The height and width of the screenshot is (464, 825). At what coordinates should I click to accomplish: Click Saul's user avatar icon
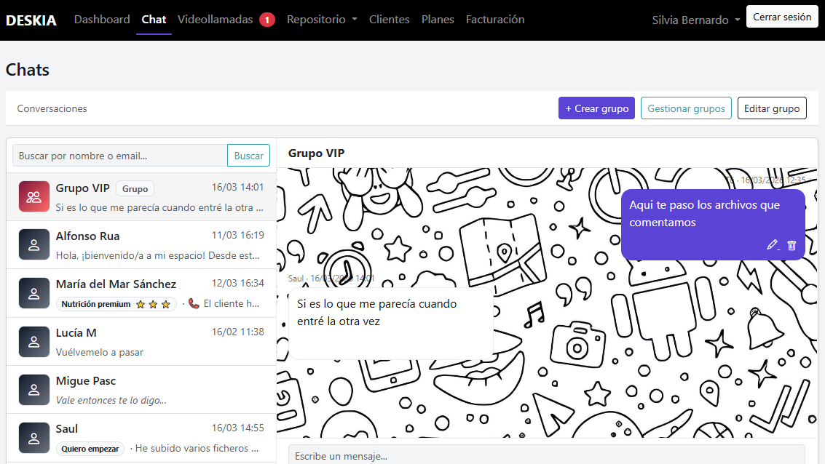(x=34, y=437)
